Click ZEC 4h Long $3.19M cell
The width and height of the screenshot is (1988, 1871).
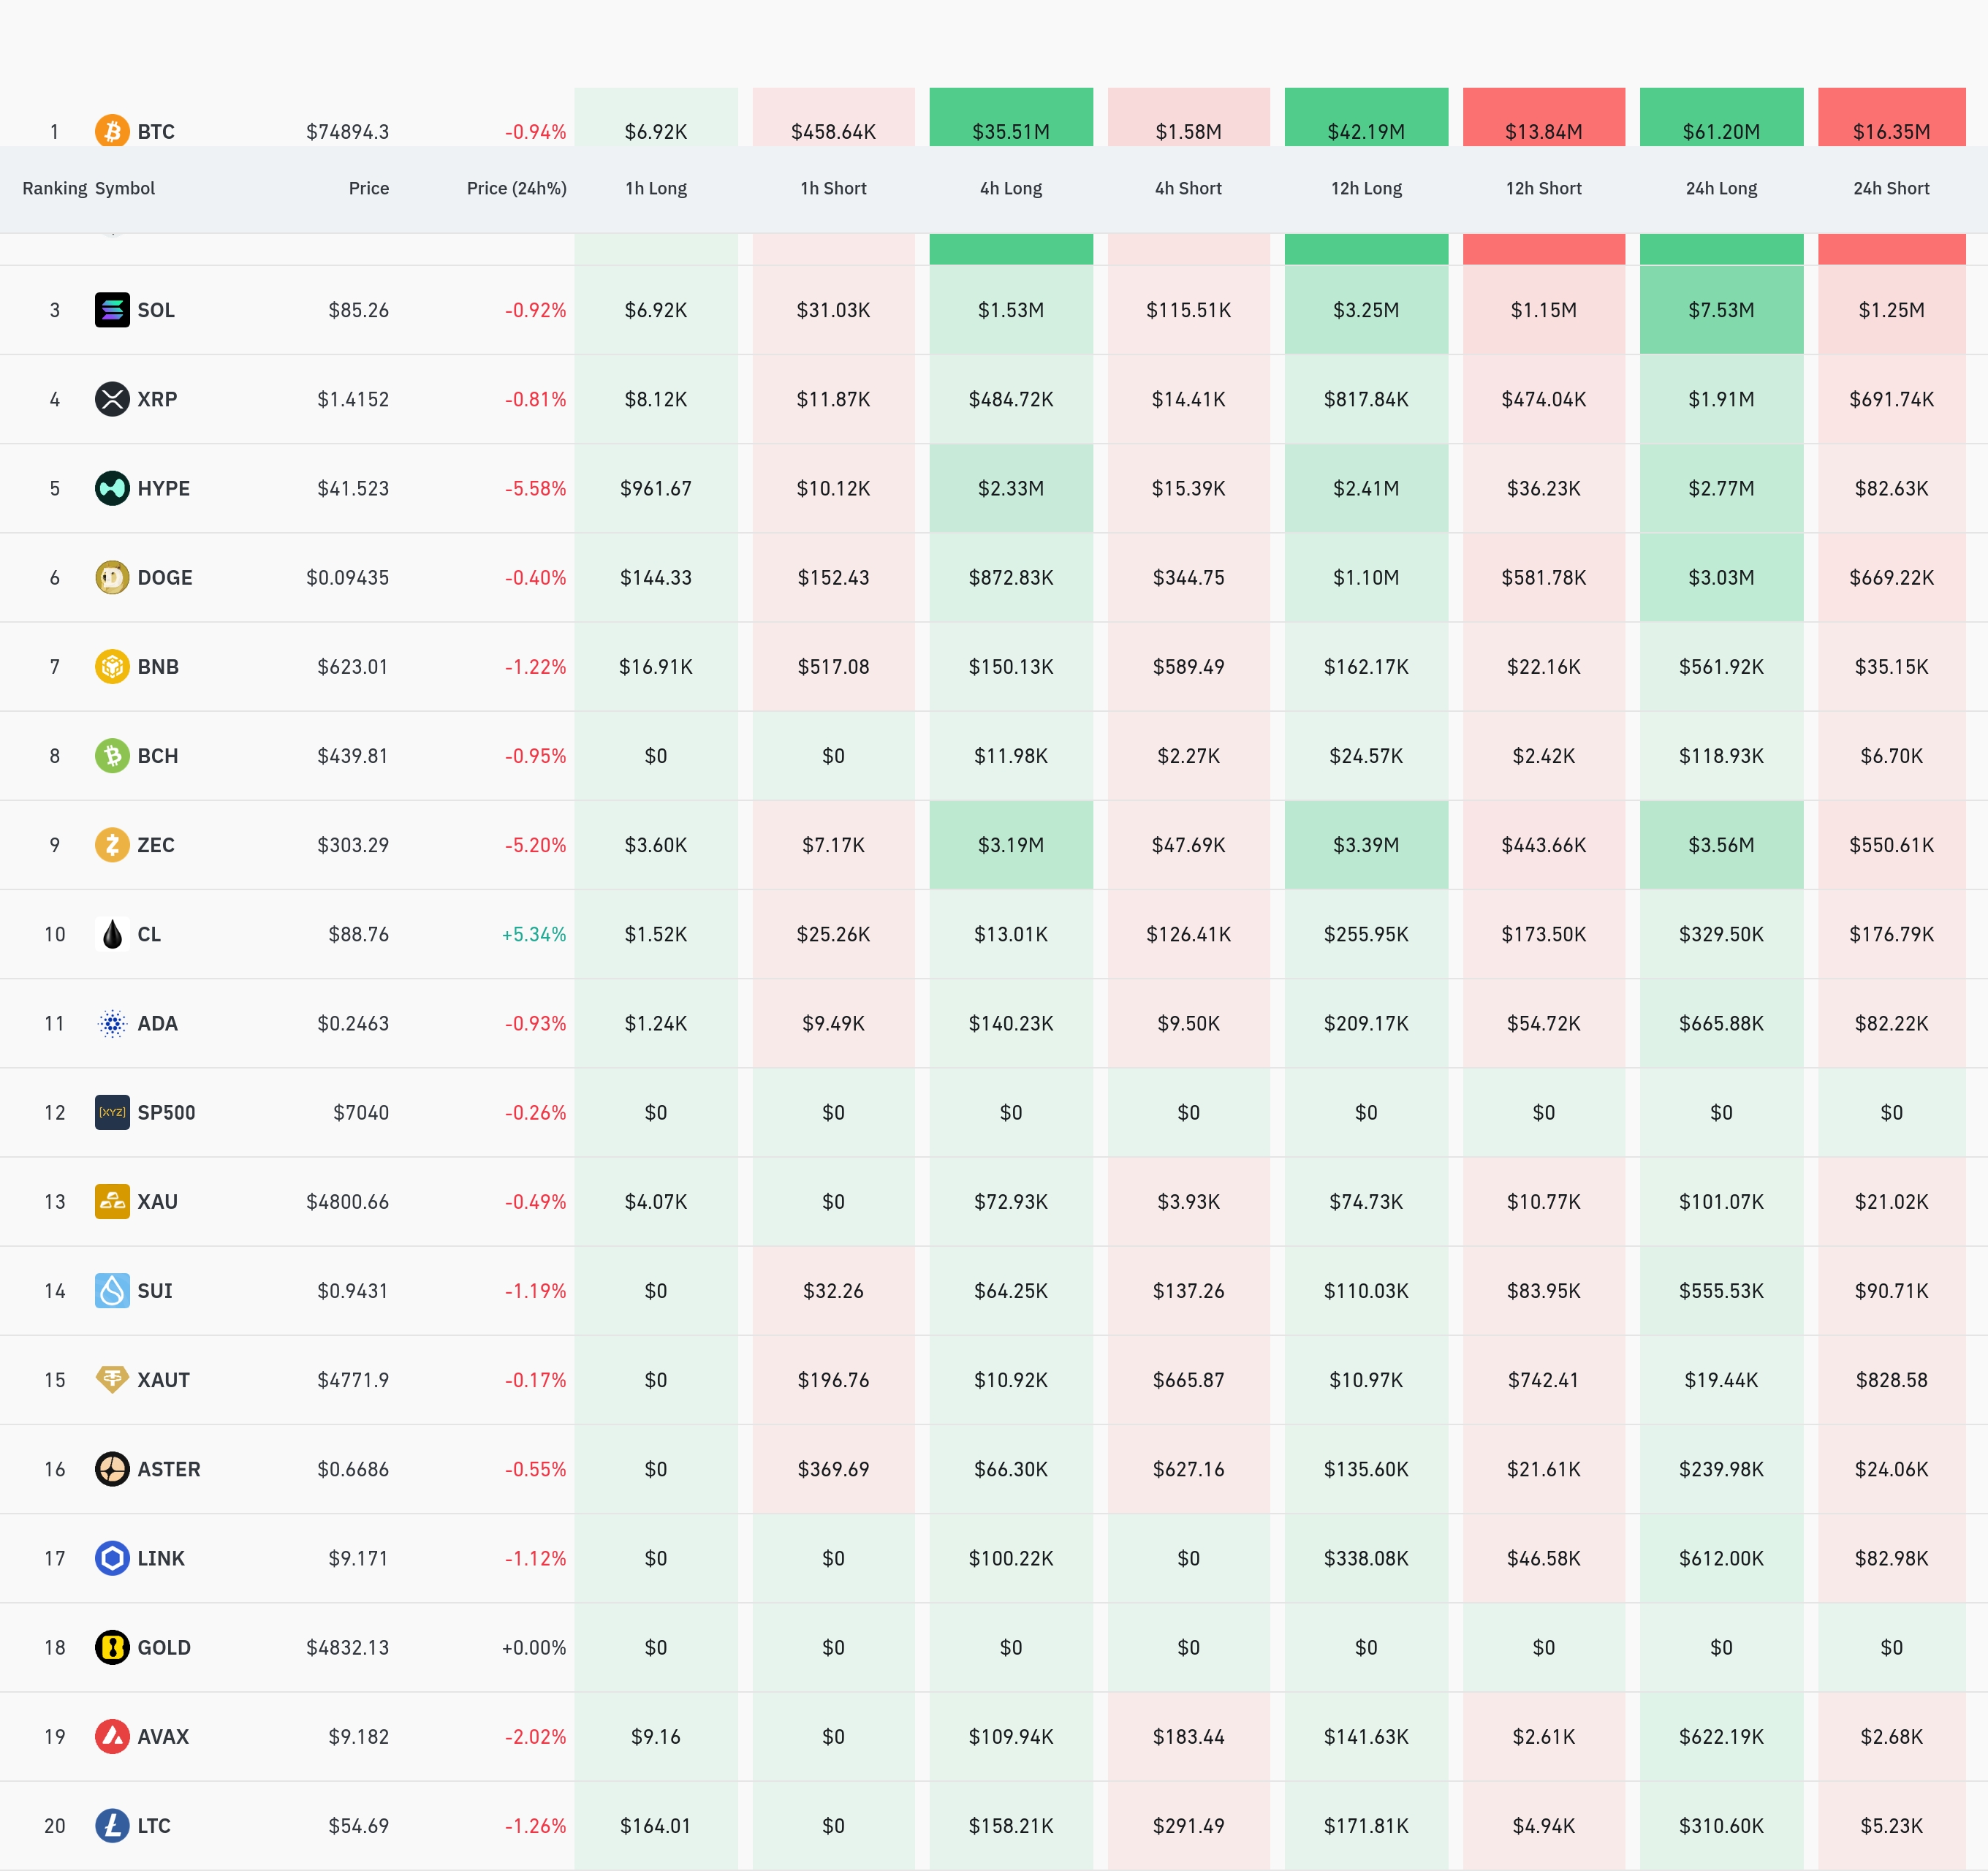pyautogui.click(x=1010, y=845)
